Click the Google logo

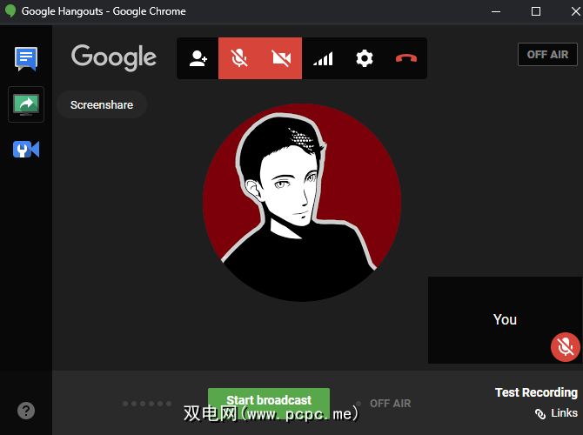(x=114, y=57)
